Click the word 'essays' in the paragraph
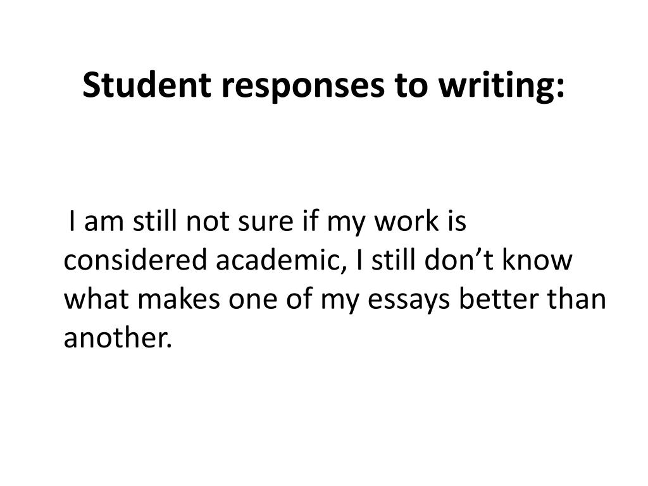The width and height of the screenshot is (648, 486). point(409,301)
